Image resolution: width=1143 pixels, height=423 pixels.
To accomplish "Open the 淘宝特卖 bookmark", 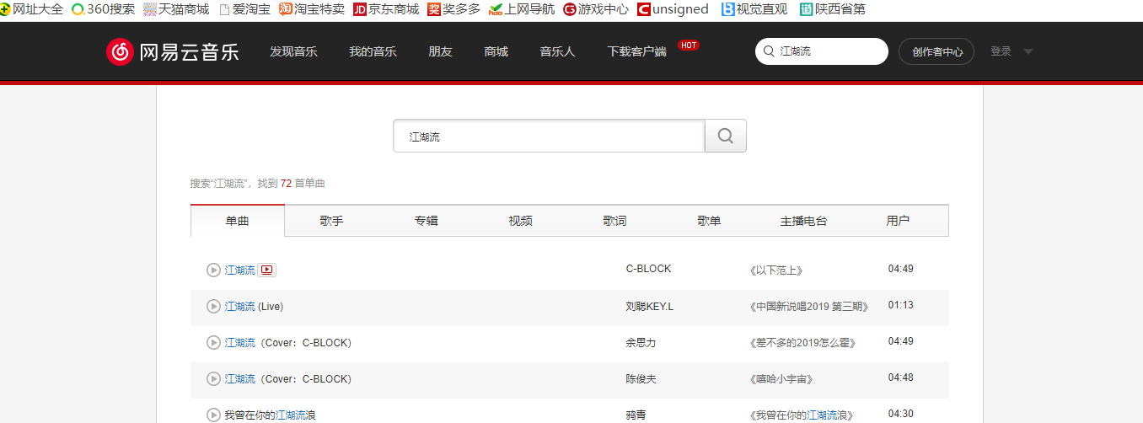I will click(x=312, y=9).
